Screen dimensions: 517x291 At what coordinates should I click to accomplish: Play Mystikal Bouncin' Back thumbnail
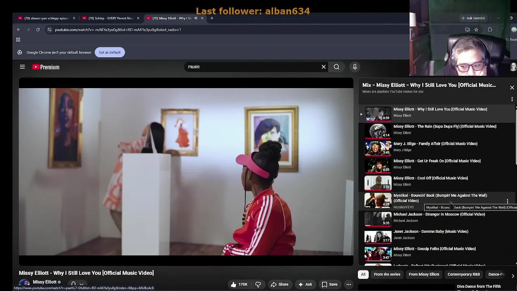(x=378, y=200)
